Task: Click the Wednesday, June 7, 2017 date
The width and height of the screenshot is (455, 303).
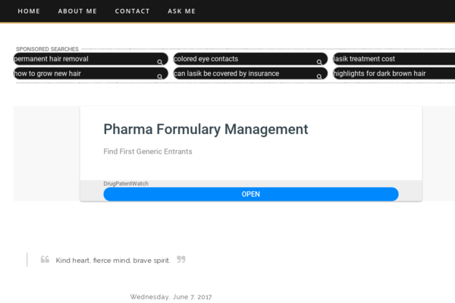Action: [x=171, y=297]
